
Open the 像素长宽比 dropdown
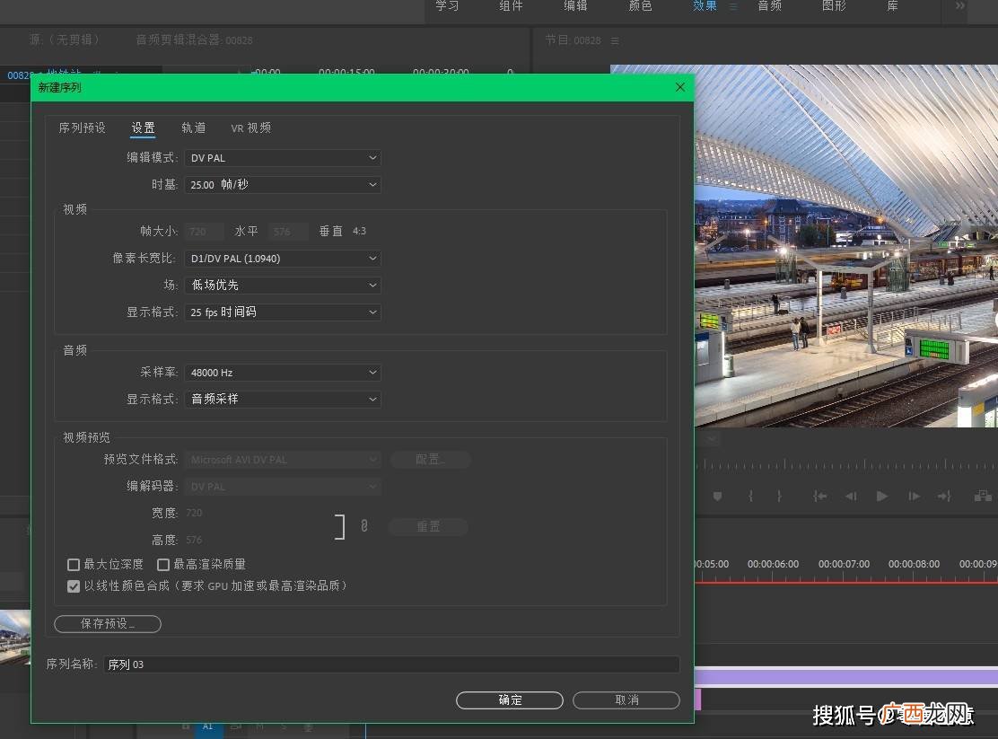[x=283, y=259]
